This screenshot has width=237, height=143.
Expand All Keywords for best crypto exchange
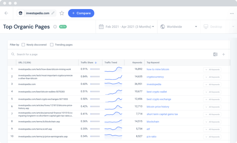tap(212, 100)
